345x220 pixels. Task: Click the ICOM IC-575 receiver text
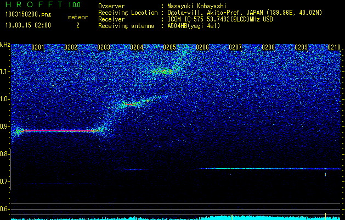(220, 19)
